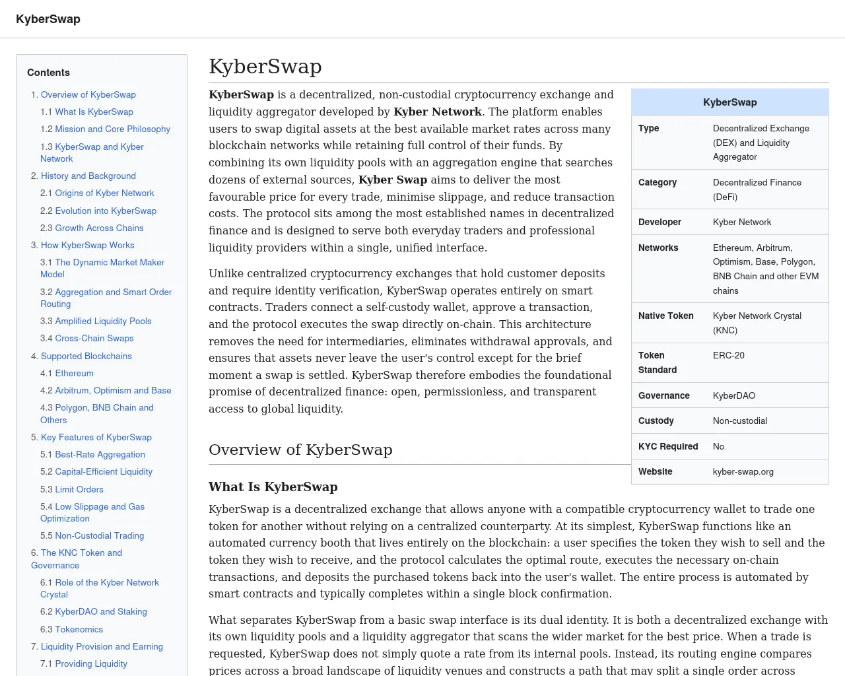Select the infobox Developer label
The image size is (845, 676).
[659, 222]
